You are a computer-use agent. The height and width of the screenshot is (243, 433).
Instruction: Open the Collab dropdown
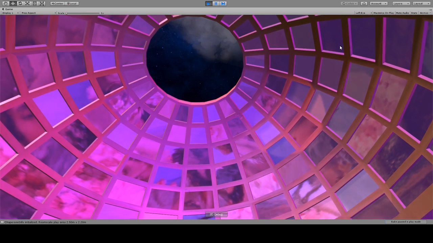(x=349, y=3)
